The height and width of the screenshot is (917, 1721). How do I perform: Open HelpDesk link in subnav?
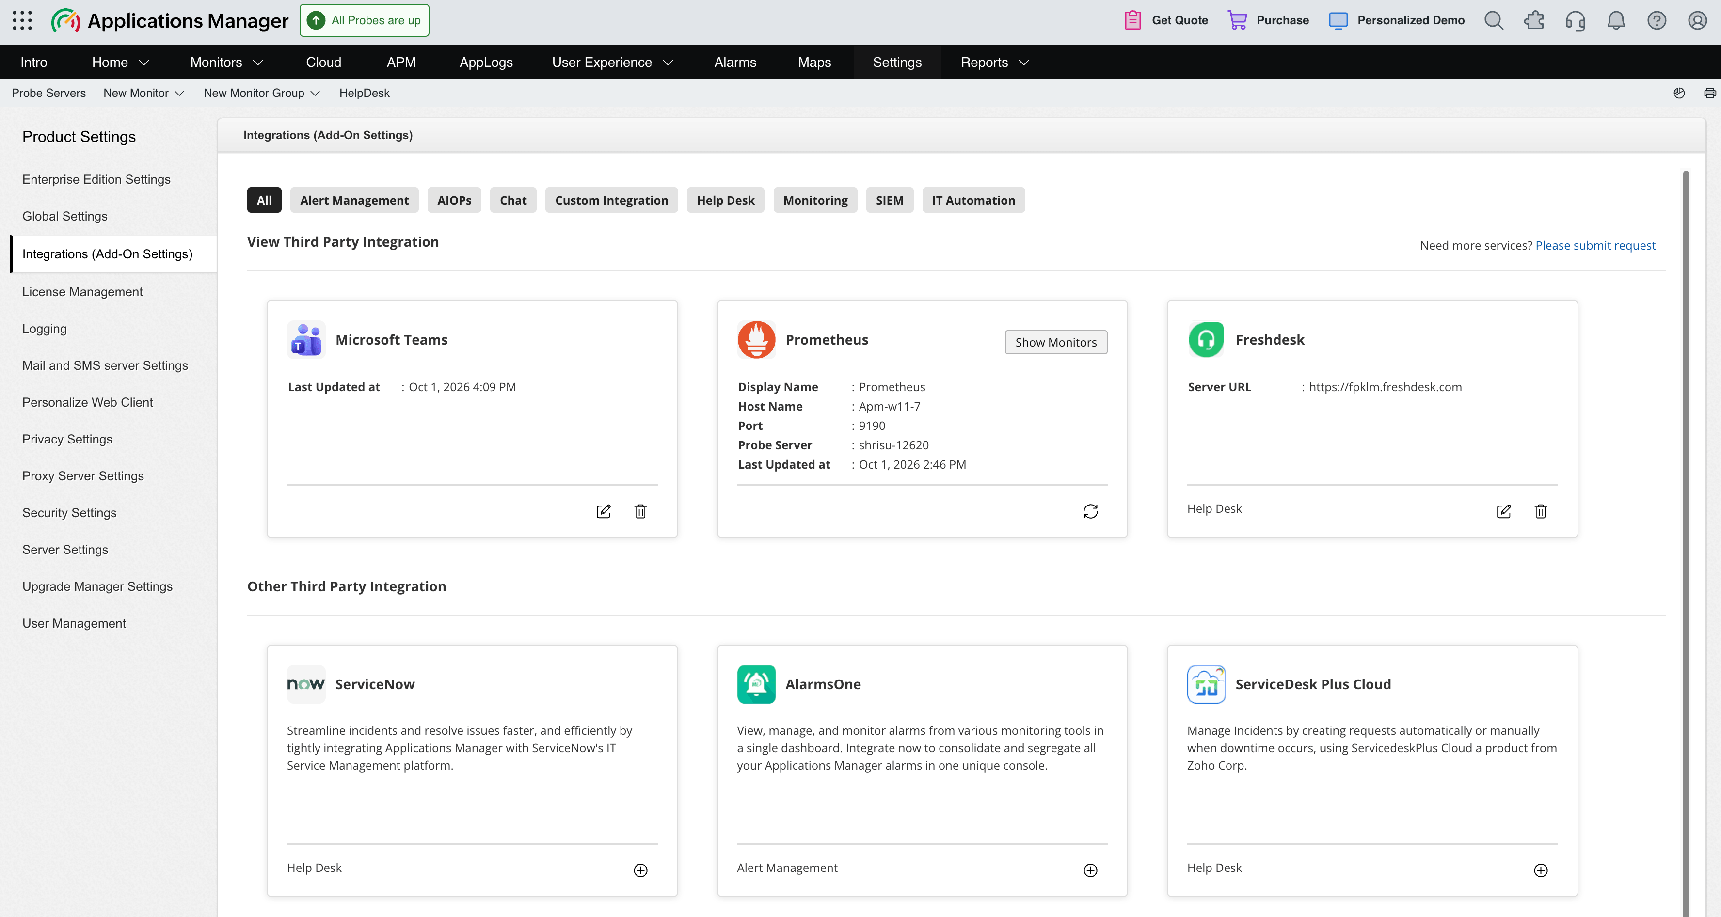pyautogui.click(x=364, y=93)
